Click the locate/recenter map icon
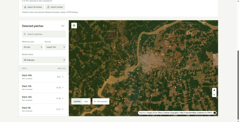The width and height of the screenshot is (239, 122). pos(74,25)
